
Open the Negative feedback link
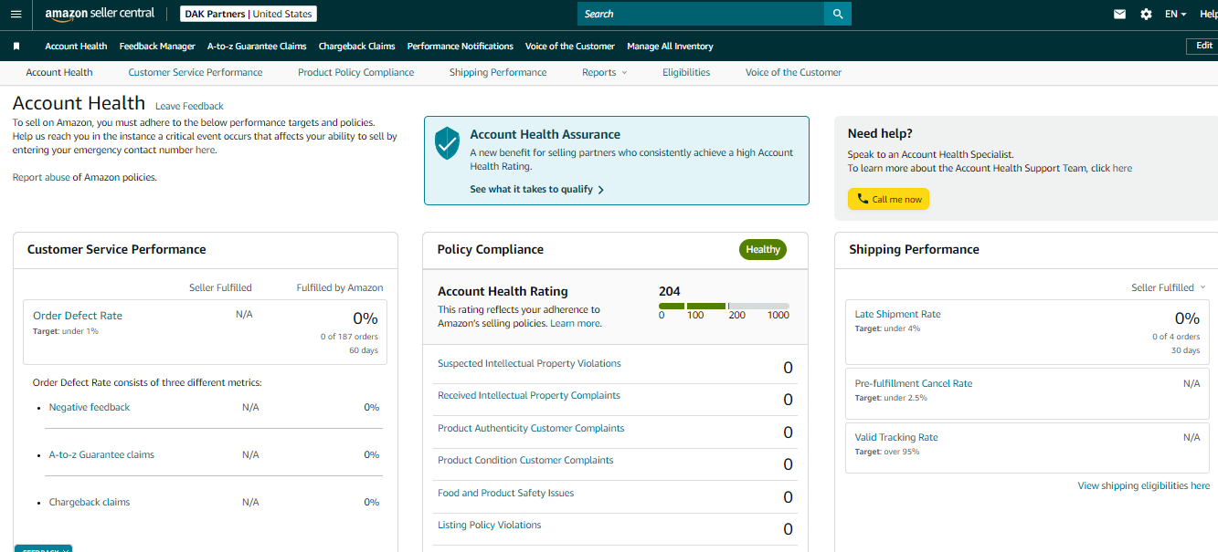click(90, 407)
